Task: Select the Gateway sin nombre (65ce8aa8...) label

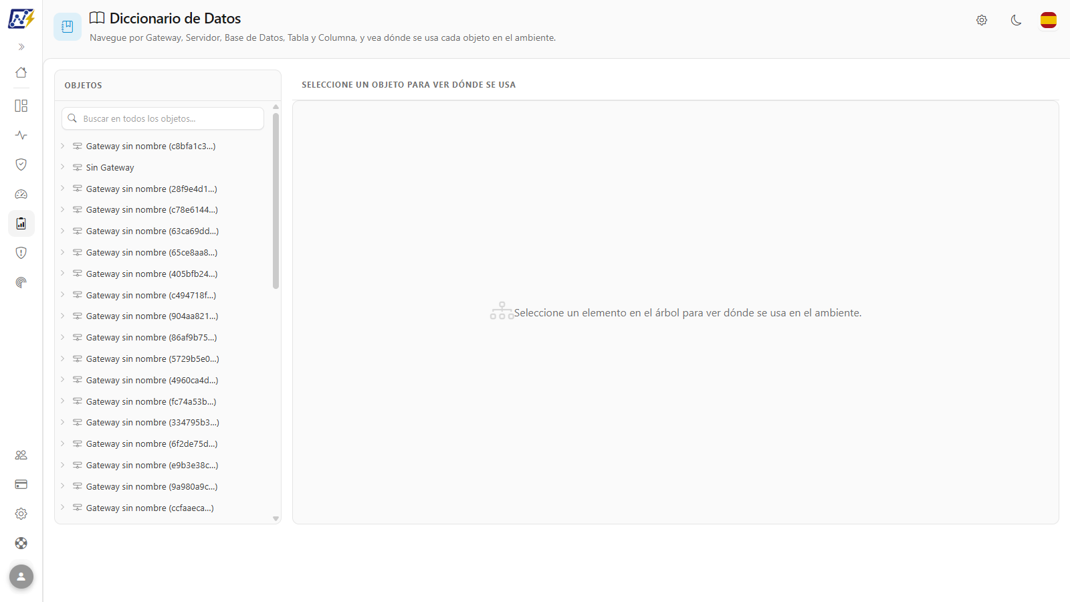Action: 152,253
